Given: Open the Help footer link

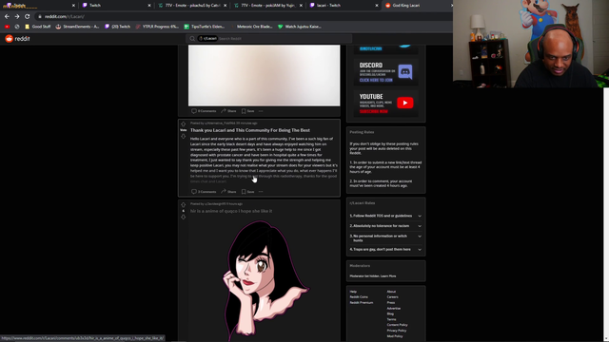Looking at the screenshot, I should coord(353,292).
